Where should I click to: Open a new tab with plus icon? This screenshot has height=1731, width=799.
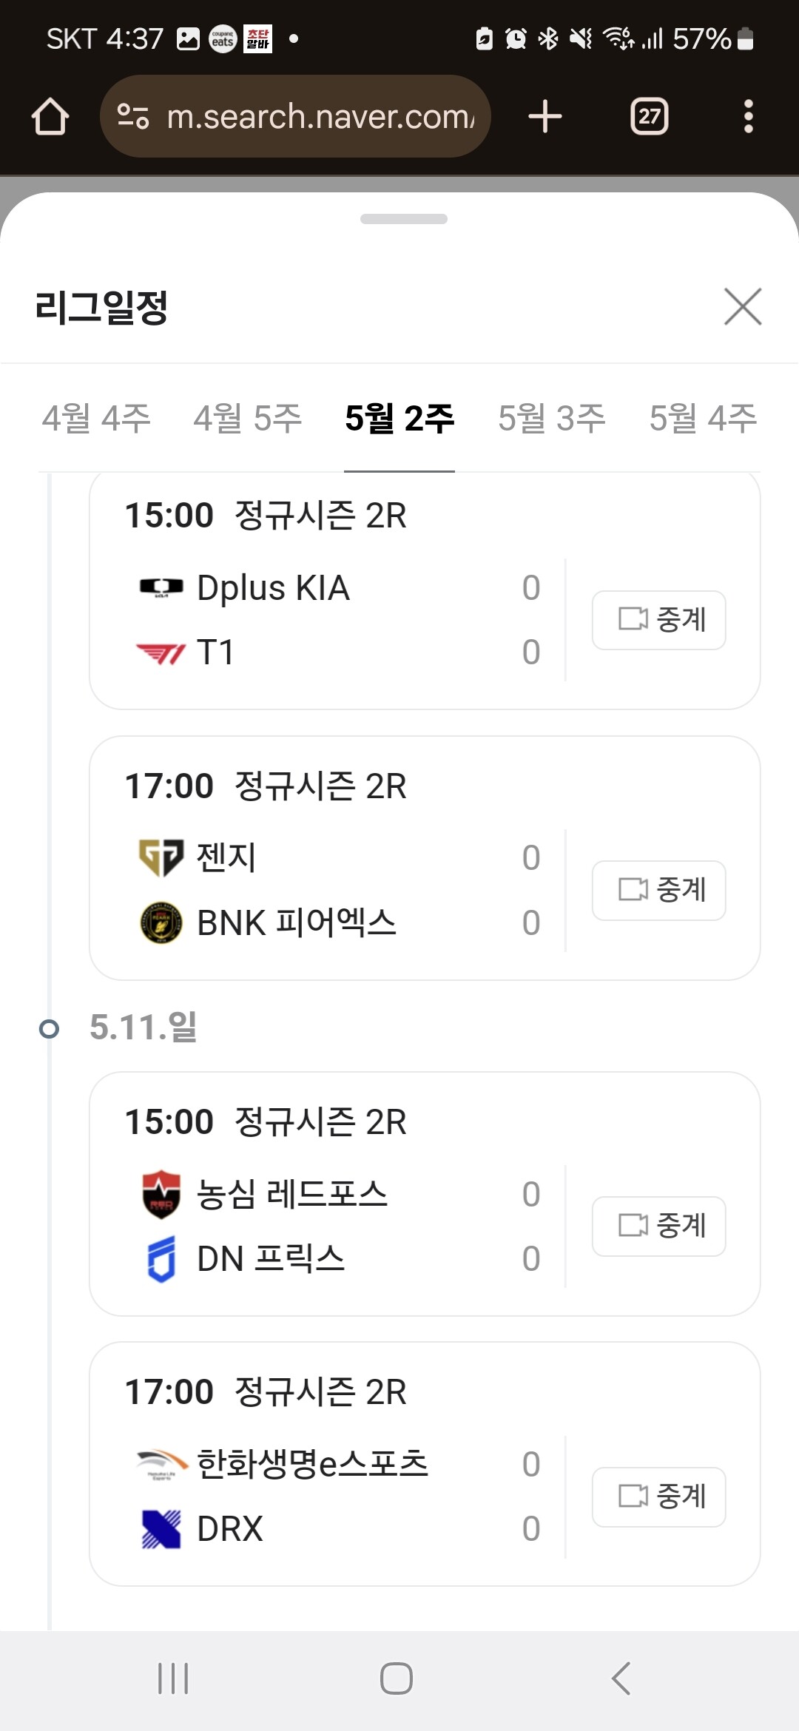545,117
